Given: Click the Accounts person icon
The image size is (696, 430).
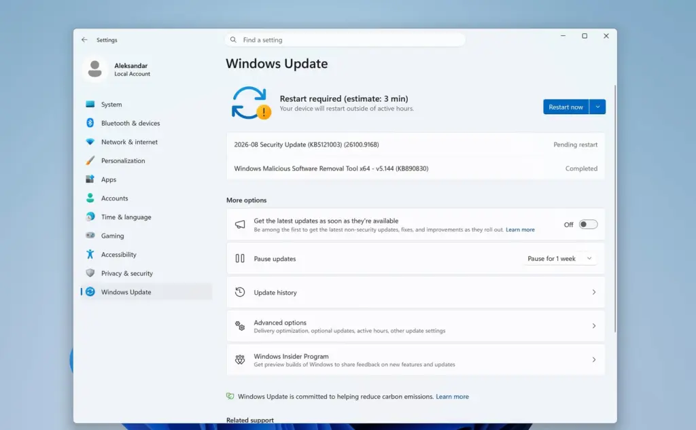Looking at the screenshot, I should click(90, 198).
